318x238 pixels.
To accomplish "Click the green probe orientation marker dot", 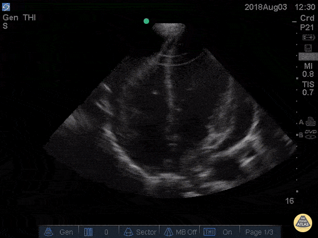I will (x=146, y=21).
